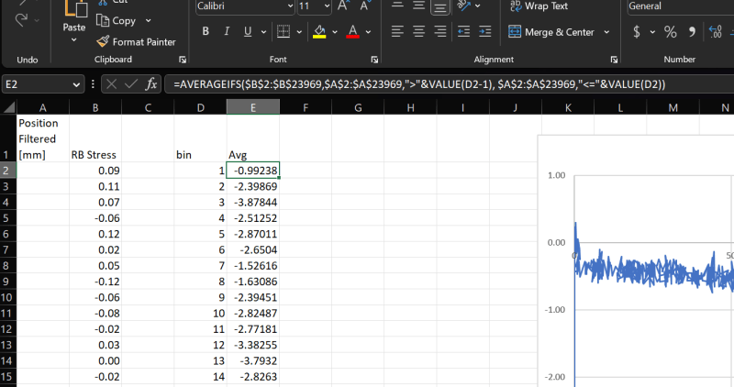Image resolution: width=734 pixels, height=387 pixels.
Task: Select column B header
Action: [x=95, y=107]
